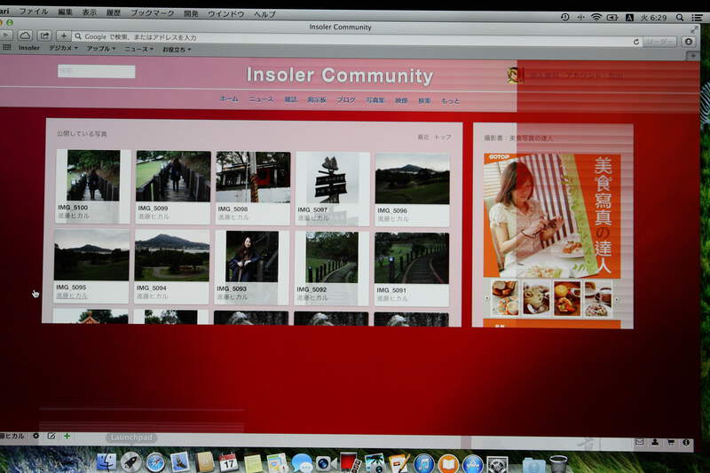The image size is (710, 473).
Task: Click the green plus icon in the bottom bar
Action: pyautogui.click(x=67, y=437)
